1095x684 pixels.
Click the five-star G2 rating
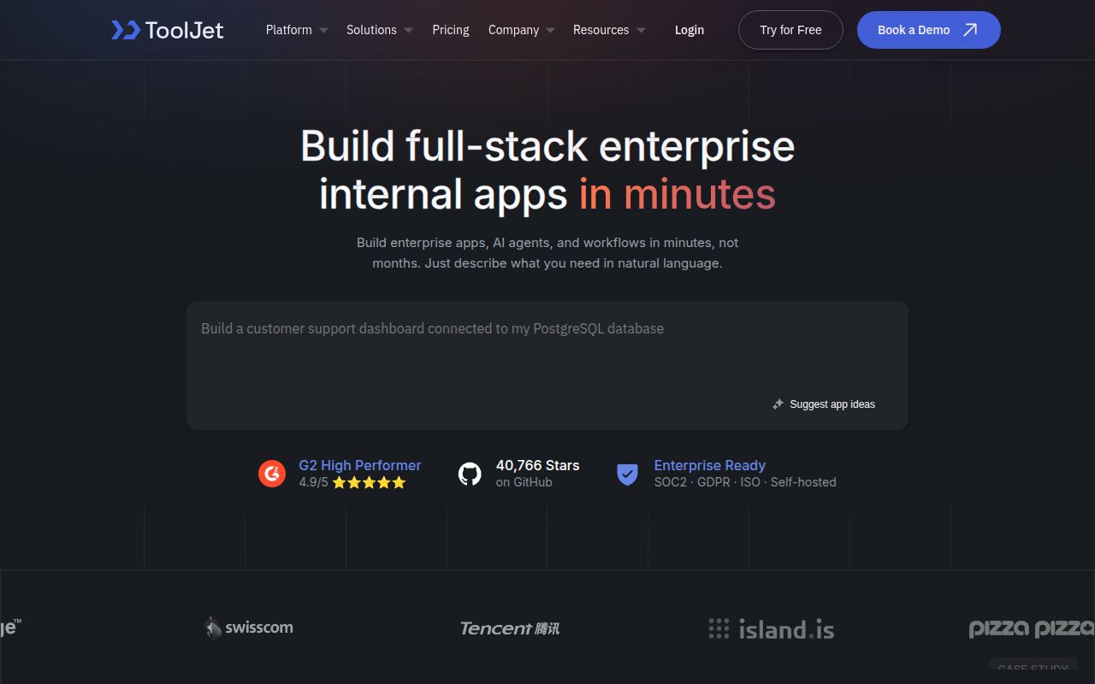(x=369, y=482)
